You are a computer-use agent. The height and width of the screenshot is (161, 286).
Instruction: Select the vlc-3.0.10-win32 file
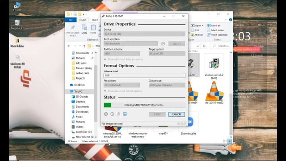pyautogui.click(x=214, y=93)
